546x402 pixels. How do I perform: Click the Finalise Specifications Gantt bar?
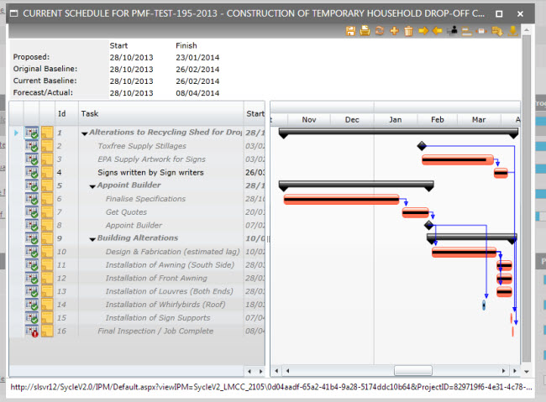tap(341, 199)
